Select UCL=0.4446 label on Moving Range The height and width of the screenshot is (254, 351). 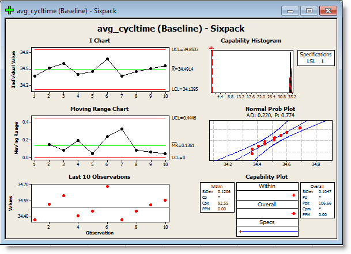point(184,118)
